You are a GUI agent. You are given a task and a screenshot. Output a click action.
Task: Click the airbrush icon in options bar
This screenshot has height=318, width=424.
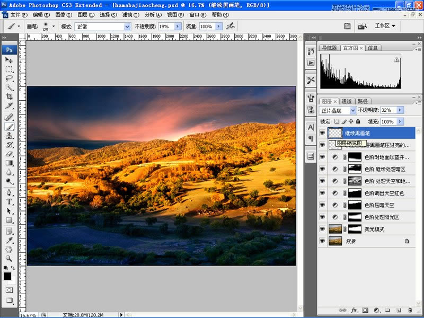(230, 26)
